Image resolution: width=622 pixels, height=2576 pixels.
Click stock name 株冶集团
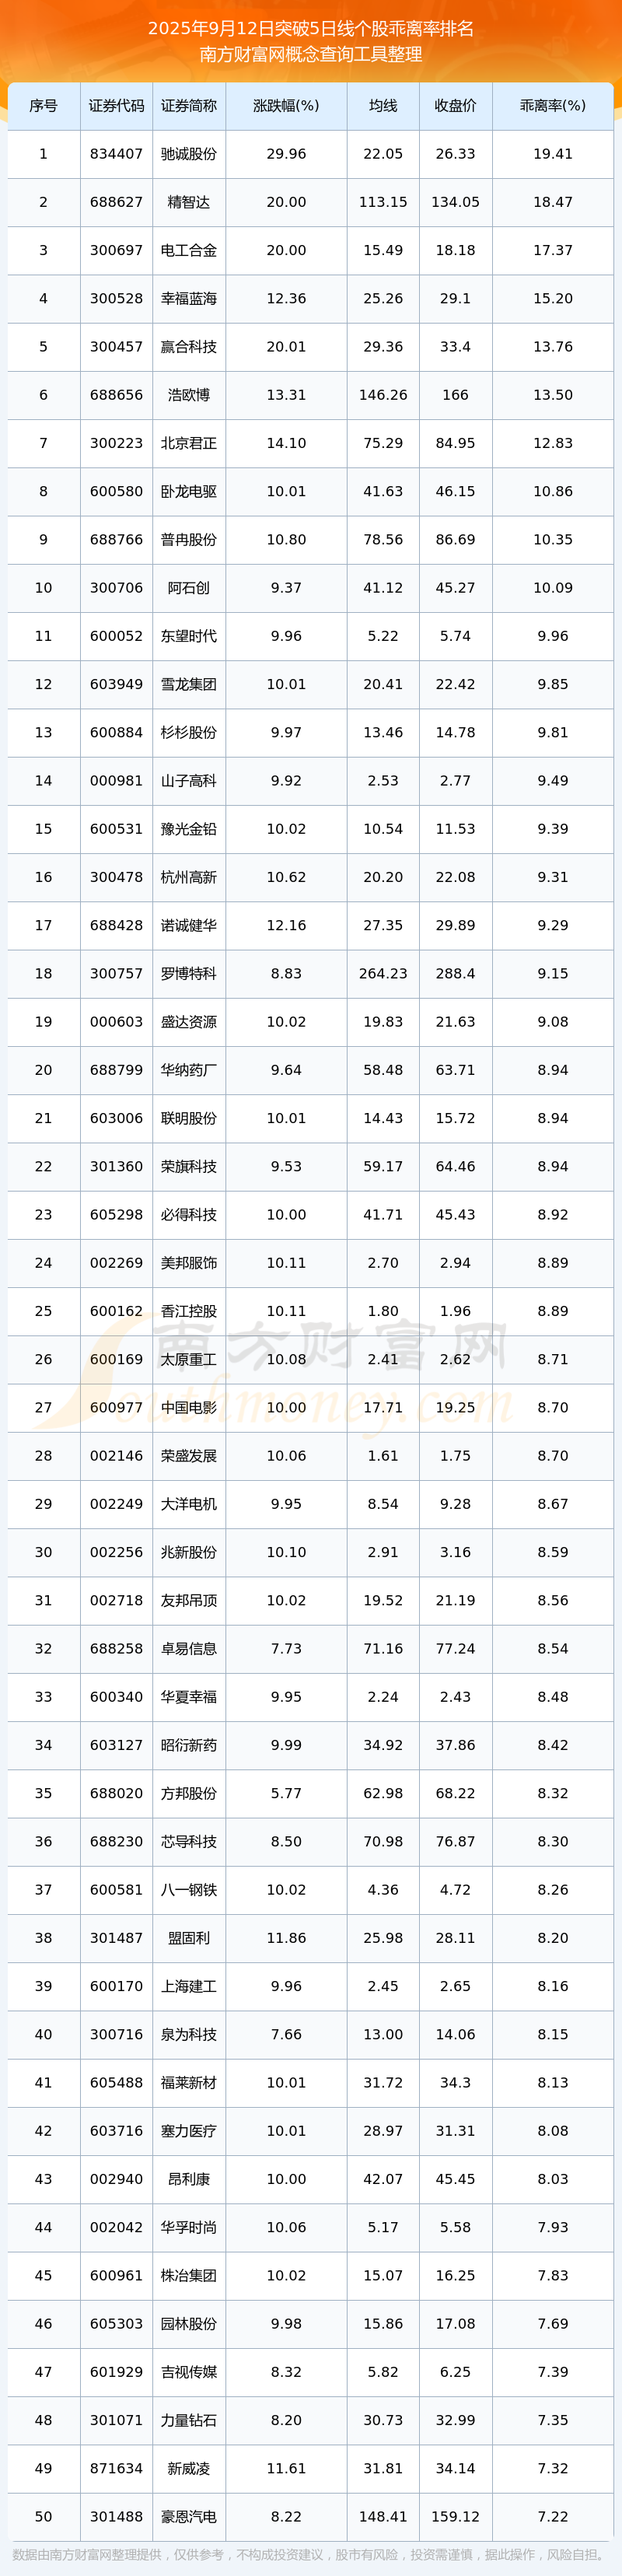[189, 2276]
